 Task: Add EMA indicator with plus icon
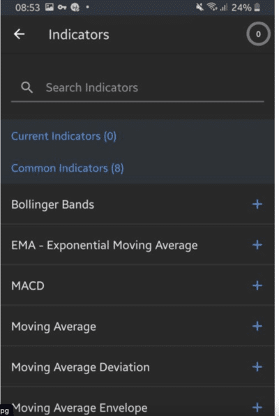click(x=257, y=245)
